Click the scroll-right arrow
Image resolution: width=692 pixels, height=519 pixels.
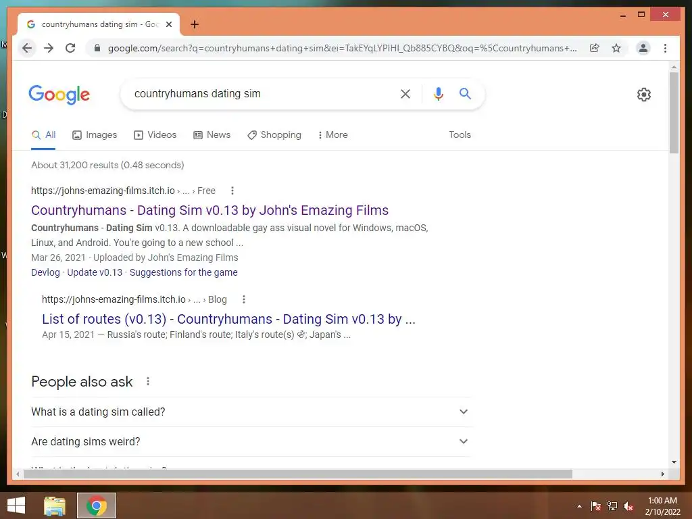click(662, 474)
